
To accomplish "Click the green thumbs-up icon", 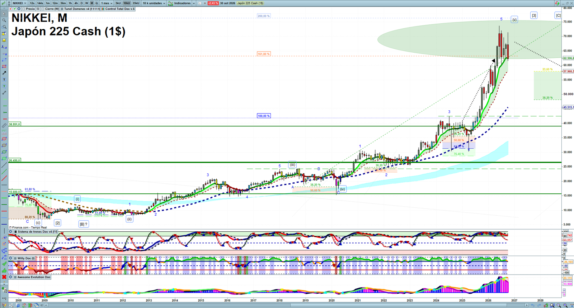I will (x=4, y=270).
